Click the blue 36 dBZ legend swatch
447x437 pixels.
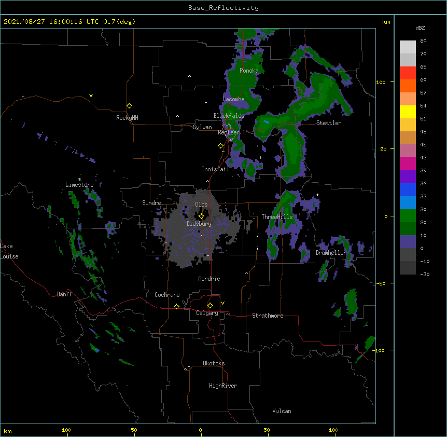[408, 189]
